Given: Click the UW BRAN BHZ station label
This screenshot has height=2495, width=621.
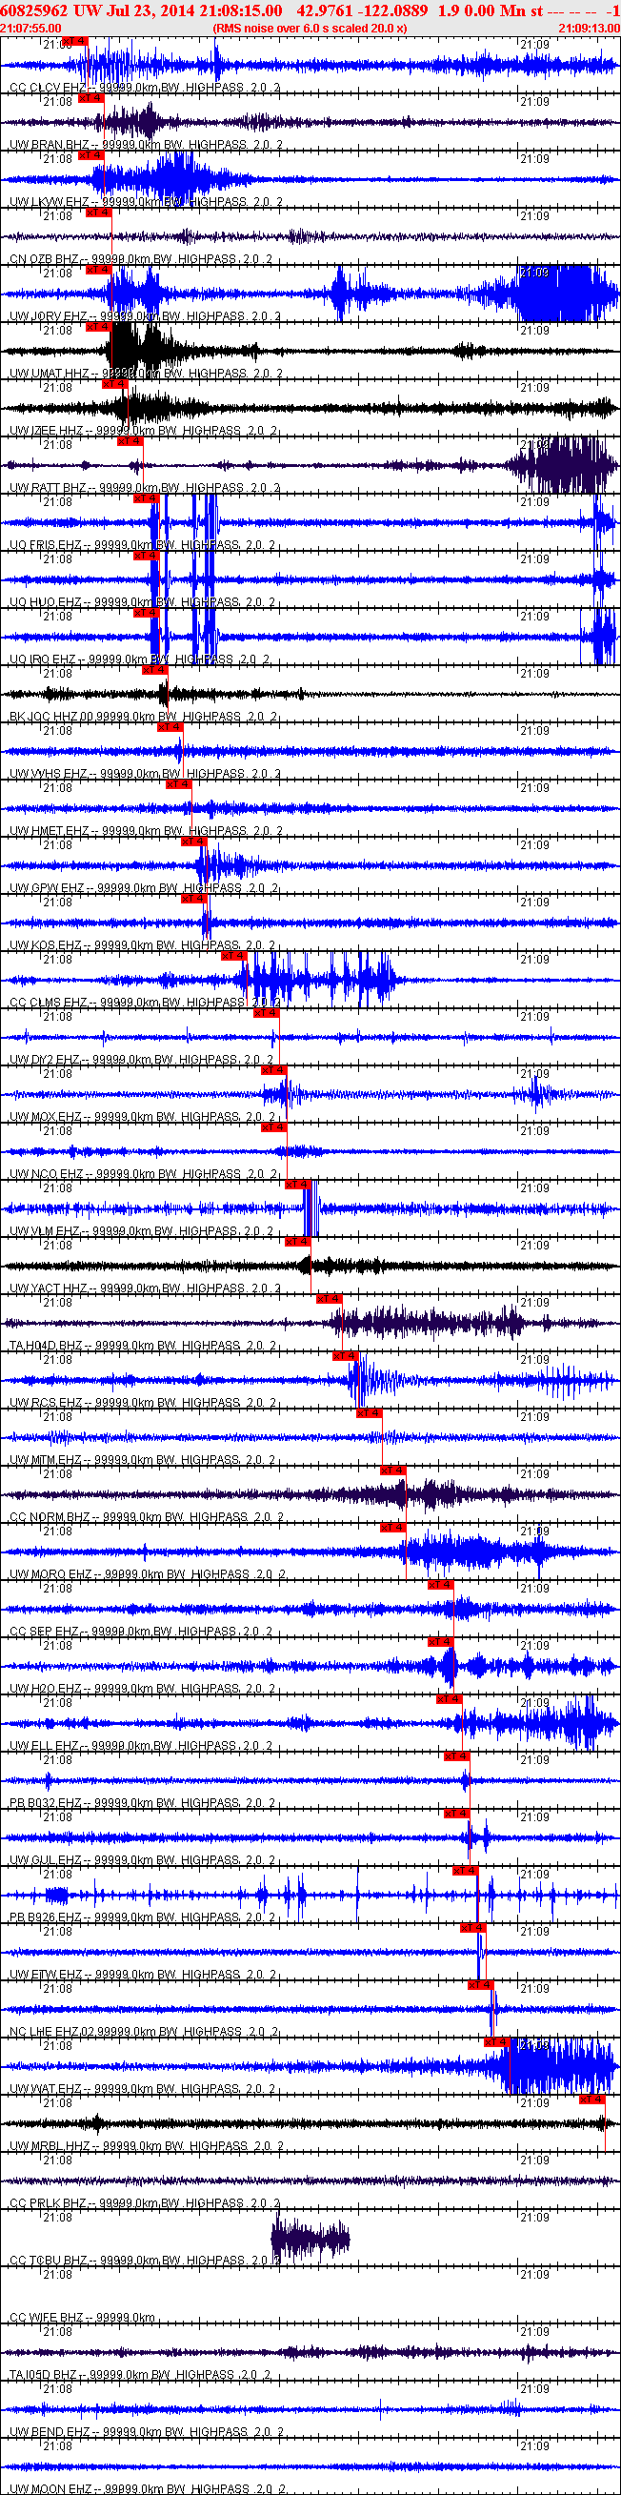Looking at the screenshot, I should [46, 144].
